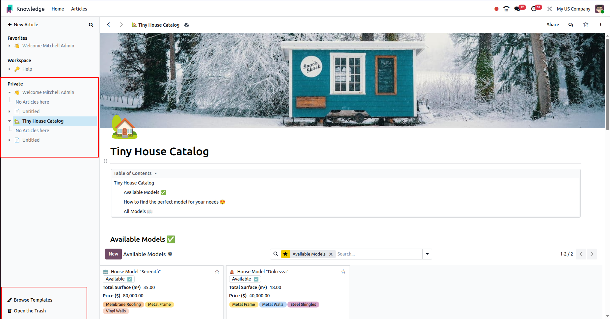Screen dimensions: 610x319
Task: Open the VoIP phone icon
Action: pos(506,9)
